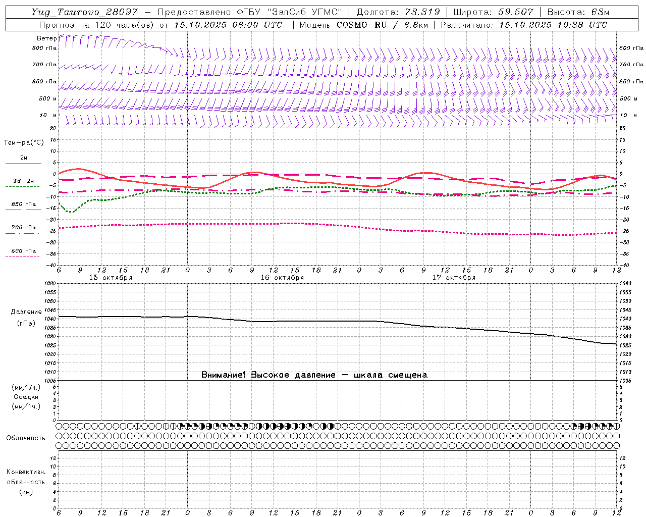Click the Осадки panel label
Viewport: 646px width, 517px height.
[x=26, y=397]
